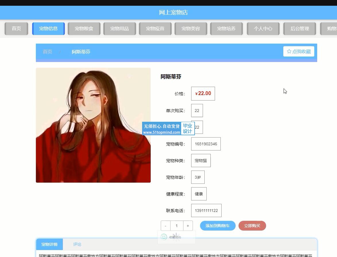Increase quantity with the plus button
Image resolution: width=337 pixels, height=257 pixels.
pyautogui.click(x=188, y=226)
